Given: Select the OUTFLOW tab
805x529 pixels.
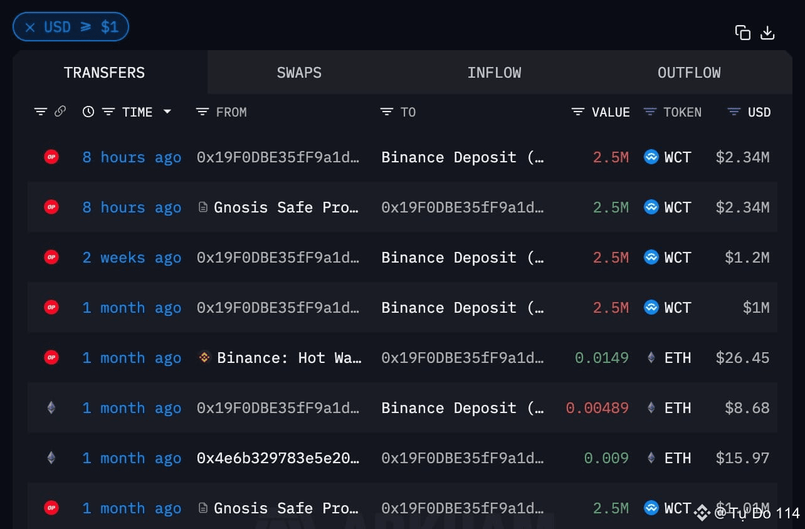Looking at the screenshot, I should pos(689,73).
